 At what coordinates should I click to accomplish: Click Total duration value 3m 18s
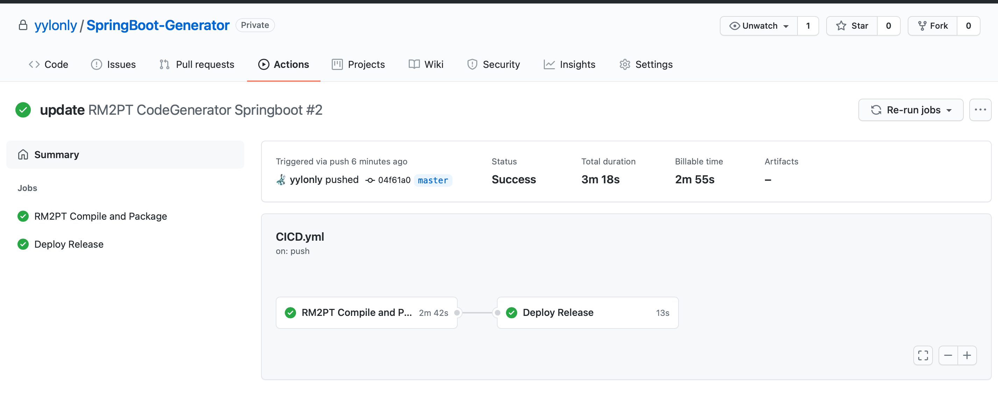[x=600, y=179]
